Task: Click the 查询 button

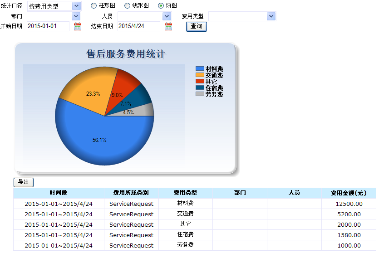Action: [196, 26]
